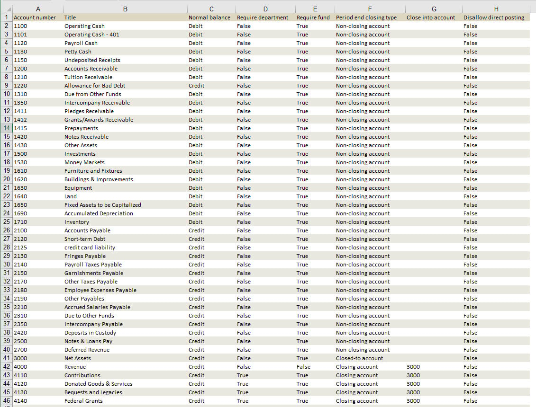536x407 pixels.
Task: Click the Require fund 'False' cell for Revenue
Action: 303,367
